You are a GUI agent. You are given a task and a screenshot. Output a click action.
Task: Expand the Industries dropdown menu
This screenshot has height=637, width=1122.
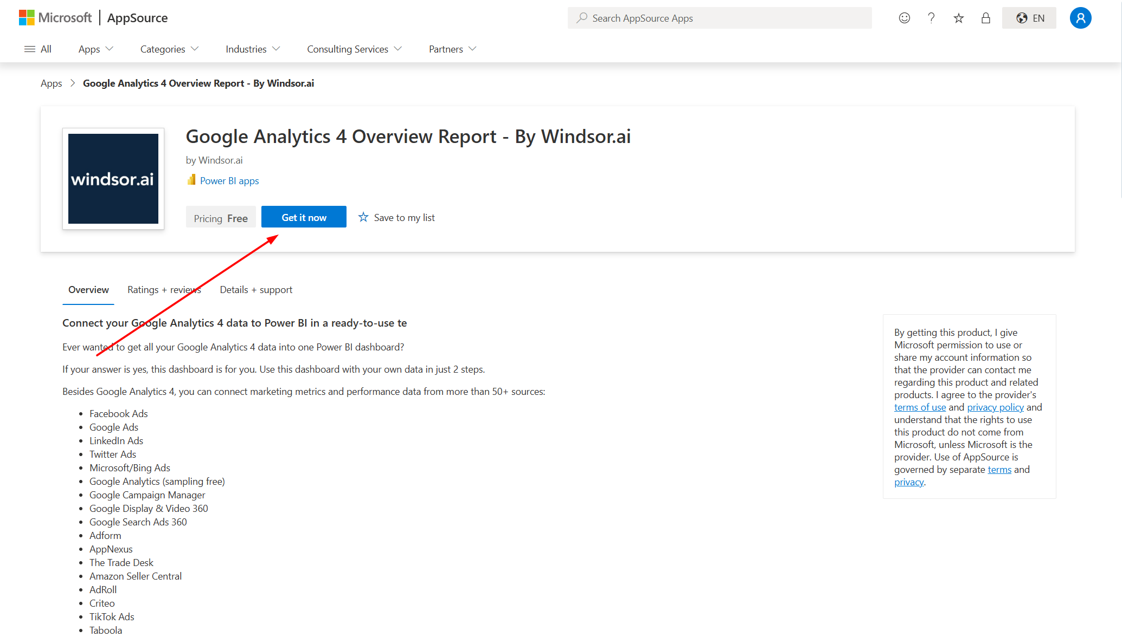[253, 49]
